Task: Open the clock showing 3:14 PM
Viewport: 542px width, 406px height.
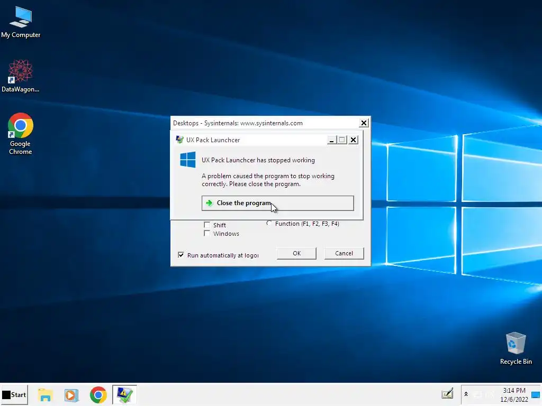Action: coord(514,394)
